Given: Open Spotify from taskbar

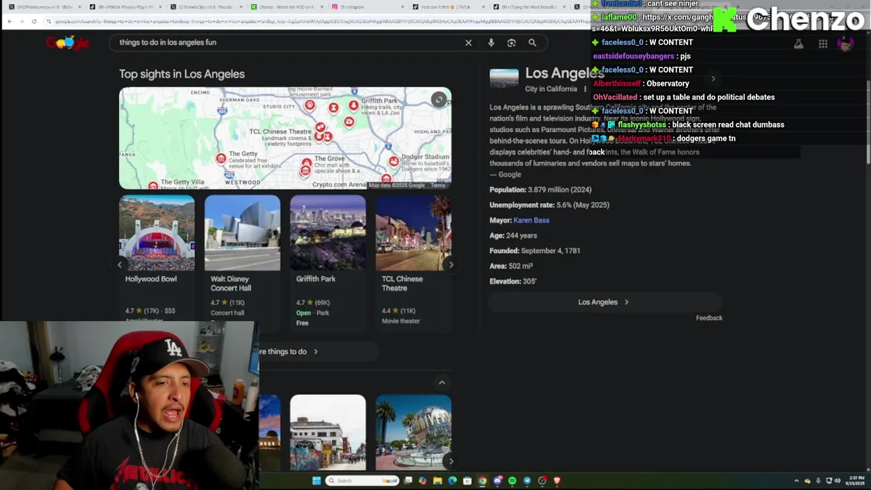Looking at the screenshot, I should [x=512, y=480].
